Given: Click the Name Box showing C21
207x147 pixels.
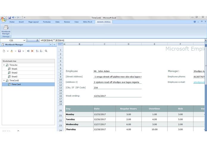Looking at the screenshot, I should 12,40.
